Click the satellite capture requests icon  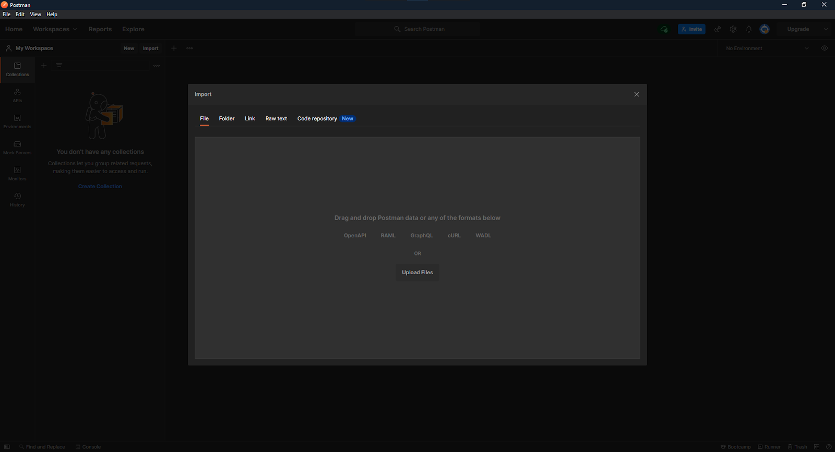(718, 29)
